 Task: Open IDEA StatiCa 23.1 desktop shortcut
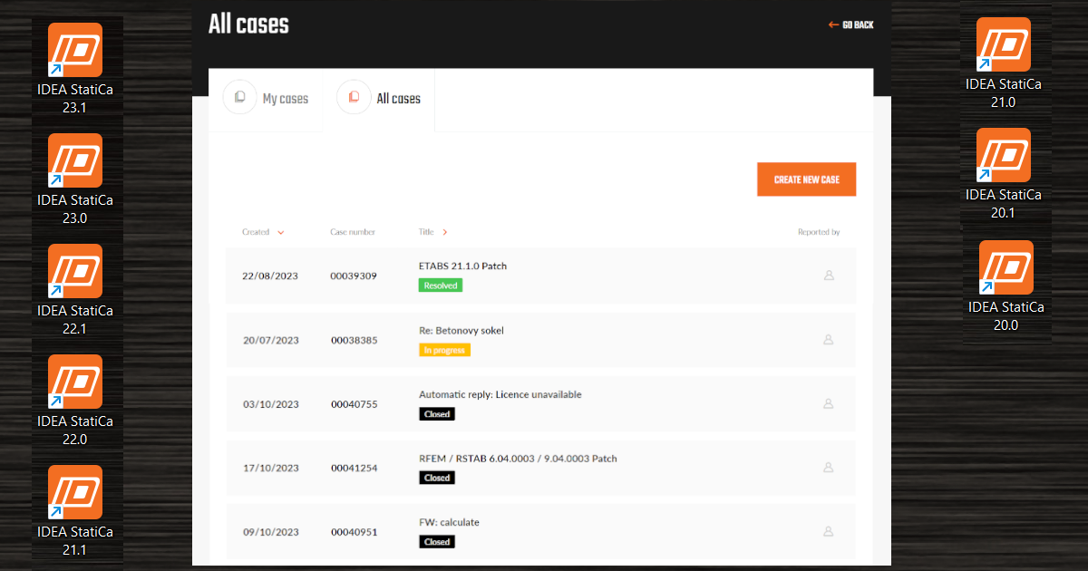point(75,69)
